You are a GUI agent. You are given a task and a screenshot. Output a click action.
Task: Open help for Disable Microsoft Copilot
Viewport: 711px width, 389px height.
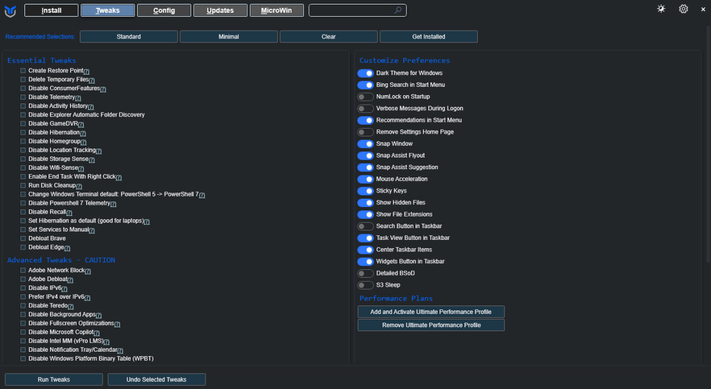tap(96, 333)
